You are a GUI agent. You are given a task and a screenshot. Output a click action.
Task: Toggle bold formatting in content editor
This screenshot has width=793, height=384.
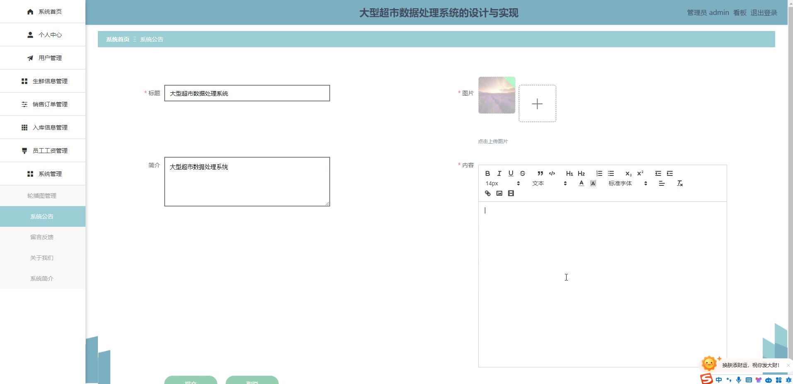tap(488, 173)
